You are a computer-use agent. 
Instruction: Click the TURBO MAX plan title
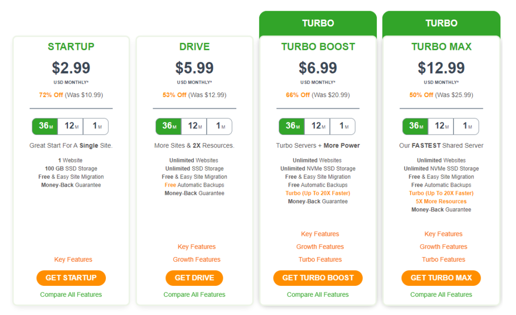(441, 47)
